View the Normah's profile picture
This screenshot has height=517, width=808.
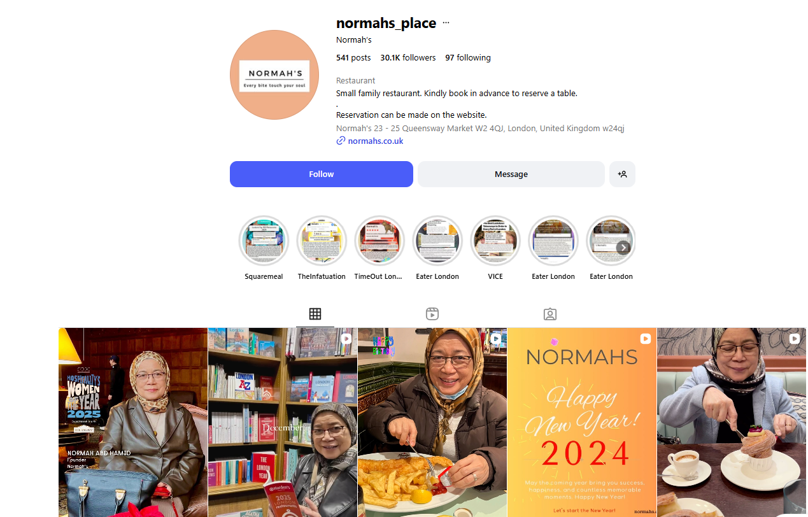[274, 74]
